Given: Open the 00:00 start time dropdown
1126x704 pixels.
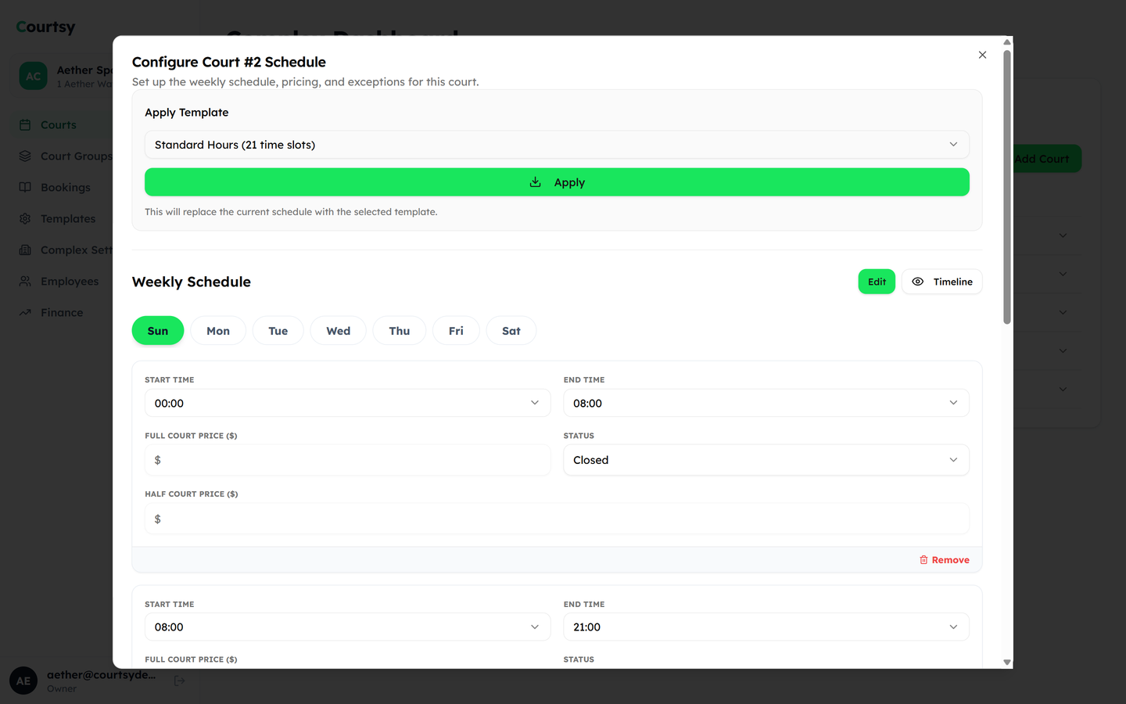Looking at the screenshot, I should pyautogui.click(x=348, y=403).
